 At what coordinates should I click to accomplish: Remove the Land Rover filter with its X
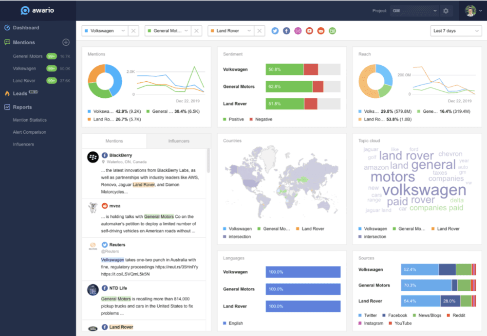point(260,31)
